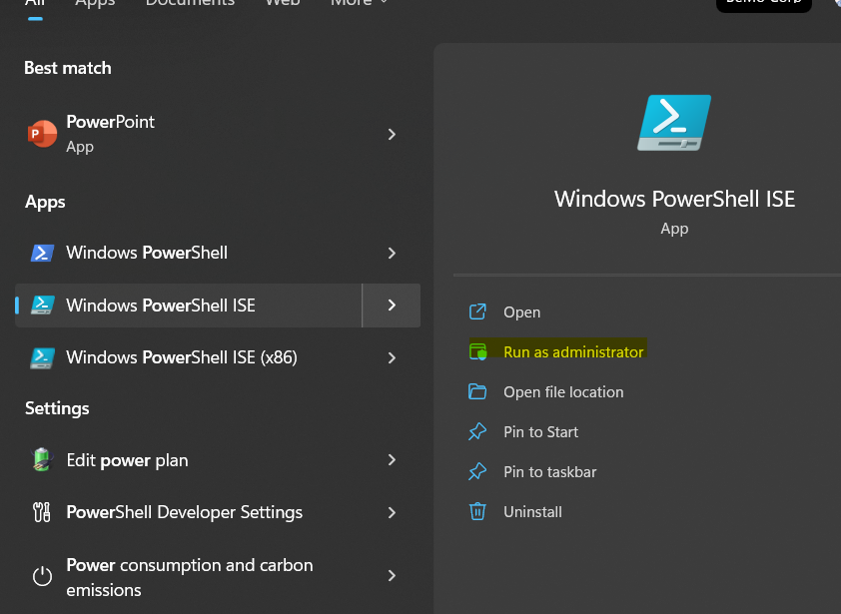The height and width of the screenshot is (614, 841).
Task: Expand the Edit power plan chevron
Action: (x=393, y=459)
